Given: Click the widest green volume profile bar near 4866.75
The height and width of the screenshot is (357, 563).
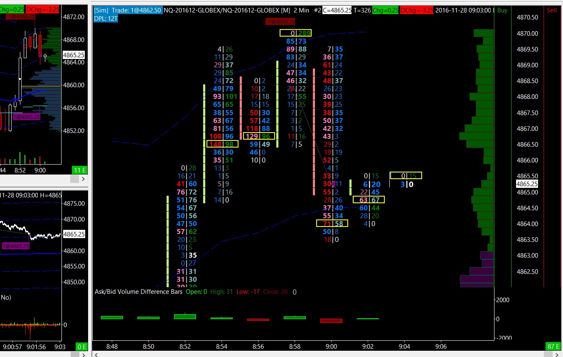Looking at the screenshot, I should click(476, 136).
